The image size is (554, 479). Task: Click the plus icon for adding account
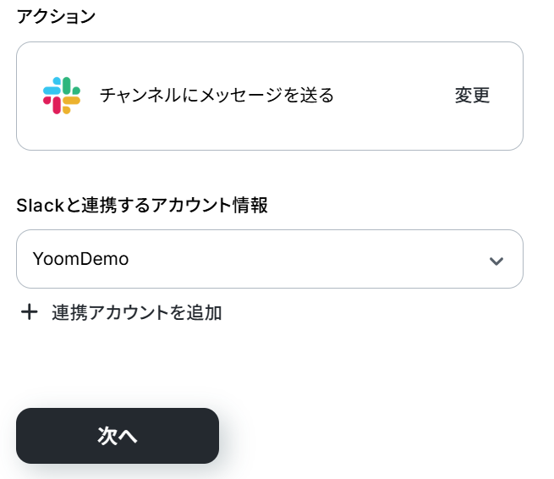[x=30, y=312]
